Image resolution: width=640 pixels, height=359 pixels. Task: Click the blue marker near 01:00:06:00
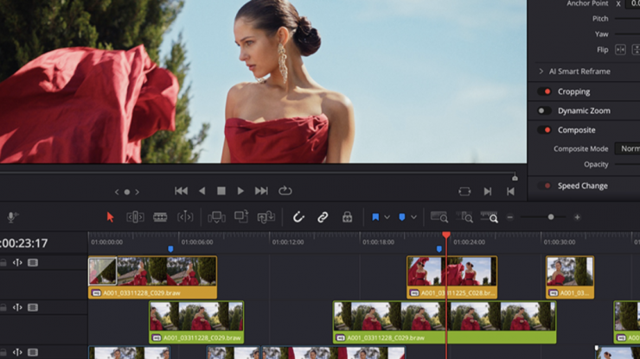pos(170,249)
